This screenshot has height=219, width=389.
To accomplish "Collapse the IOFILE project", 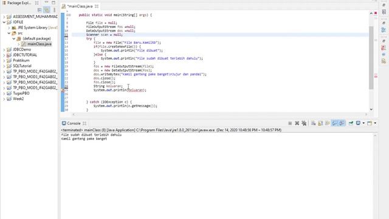I will (x=4, y=22).
